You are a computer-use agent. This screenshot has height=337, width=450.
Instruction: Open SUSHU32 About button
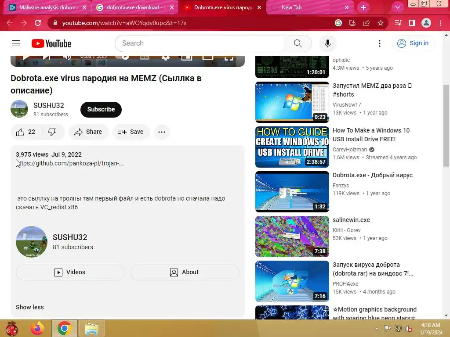pyautogui.click(x=185, y=272)
